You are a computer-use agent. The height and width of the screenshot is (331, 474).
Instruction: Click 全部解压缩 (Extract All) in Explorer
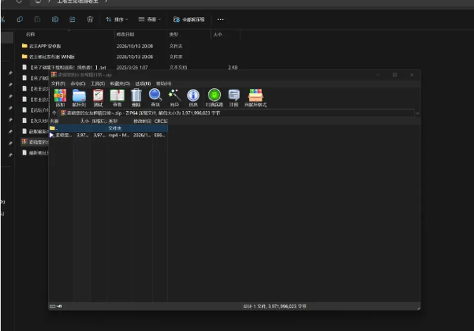[x=189, y=19]
